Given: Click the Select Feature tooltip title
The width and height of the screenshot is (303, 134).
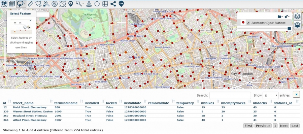Looking at the screenshot, I should (20, 14).
